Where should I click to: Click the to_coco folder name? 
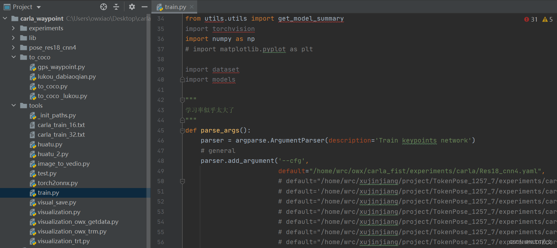(x=40, y=57)
